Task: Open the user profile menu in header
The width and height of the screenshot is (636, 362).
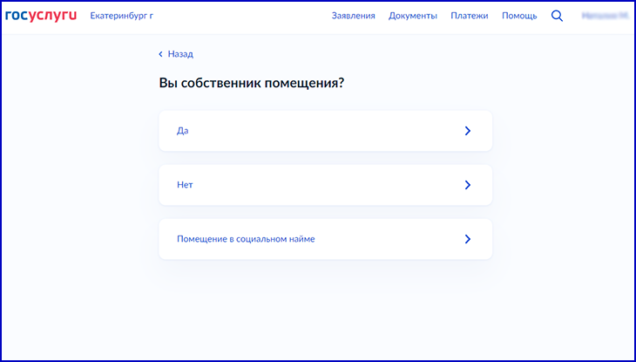Action: tap(605, 16)
